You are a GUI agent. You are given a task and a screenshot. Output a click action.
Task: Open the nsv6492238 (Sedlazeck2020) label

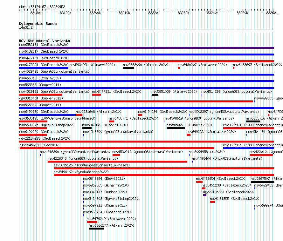pyautogui.click(x=226, y=185)
